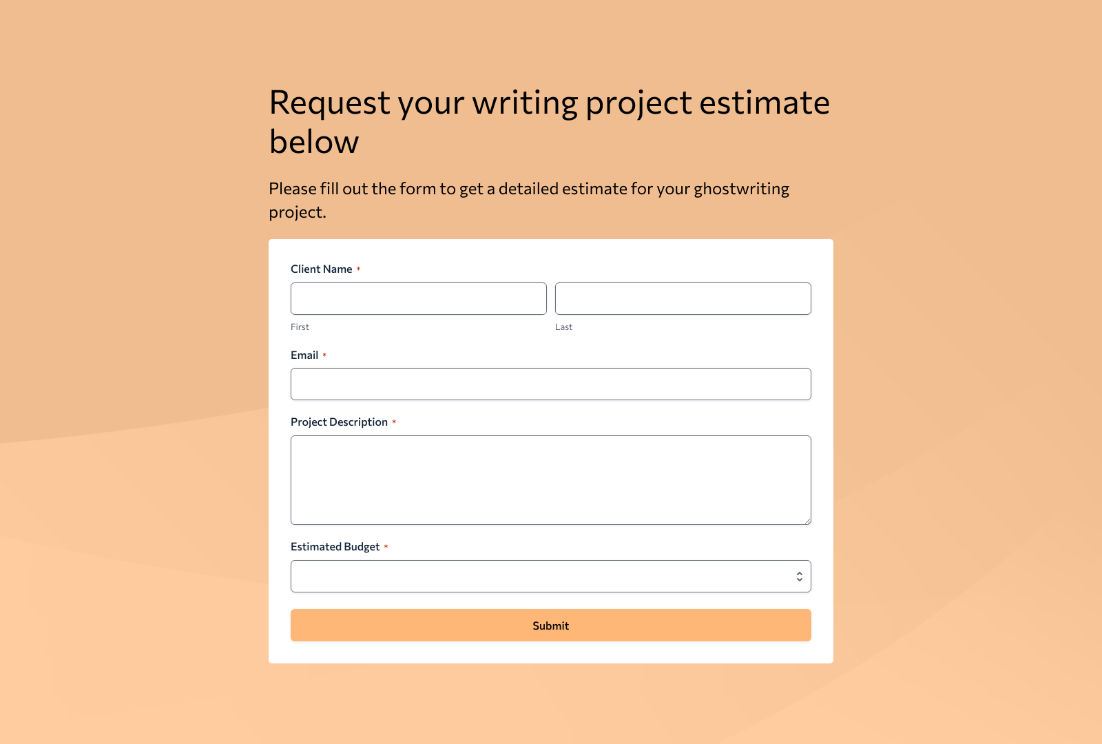The image size is (1102, 744).
Task: Click the Project Description text area
Action: [x=550, y=479]
